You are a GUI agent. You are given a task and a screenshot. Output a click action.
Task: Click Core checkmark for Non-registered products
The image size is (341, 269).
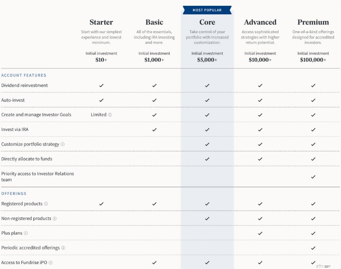207,218
